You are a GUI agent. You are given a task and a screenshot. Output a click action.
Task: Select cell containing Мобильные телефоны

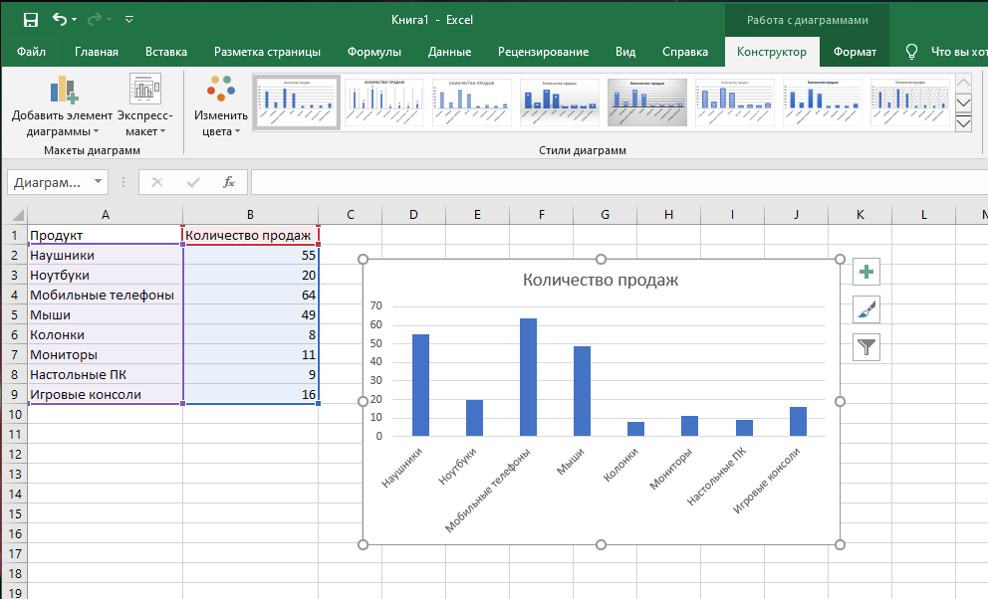(x=103, y=295)
